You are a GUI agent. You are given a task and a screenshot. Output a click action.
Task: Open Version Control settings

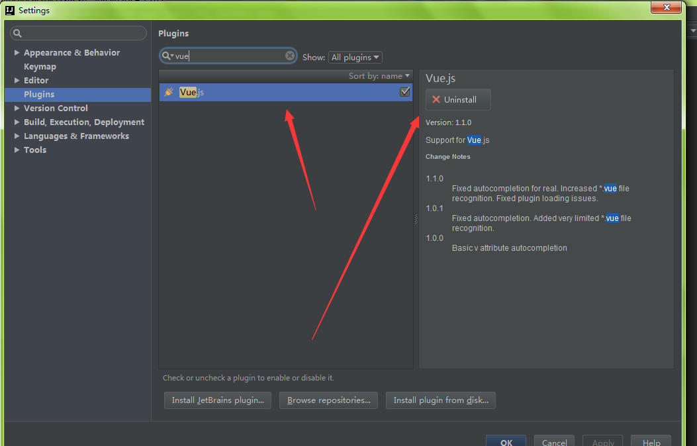(56, 108)
